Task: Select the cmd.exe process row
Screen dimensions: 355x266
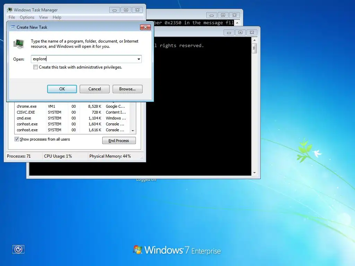Action: (72, 118)
